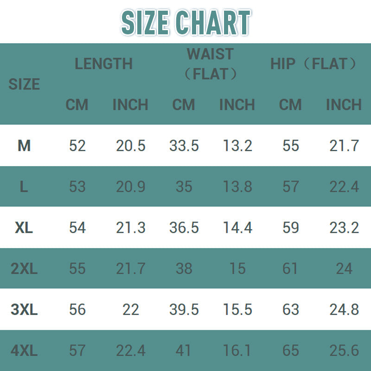Click the 25.6 hip inch value
The height and width of the screenshot is (371, 371).
344,351
